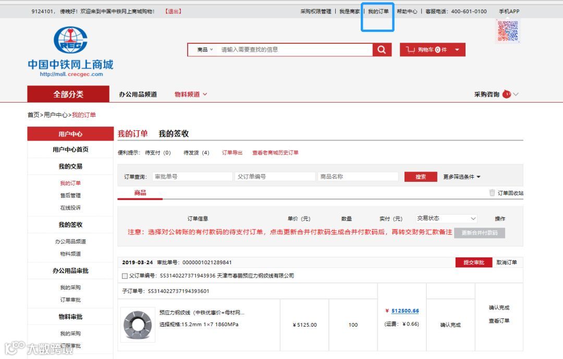Viewport: 563px width, 359px height.
Task: Click the magnifier search button
Action: pyautogui.click(x=382, y=49)
